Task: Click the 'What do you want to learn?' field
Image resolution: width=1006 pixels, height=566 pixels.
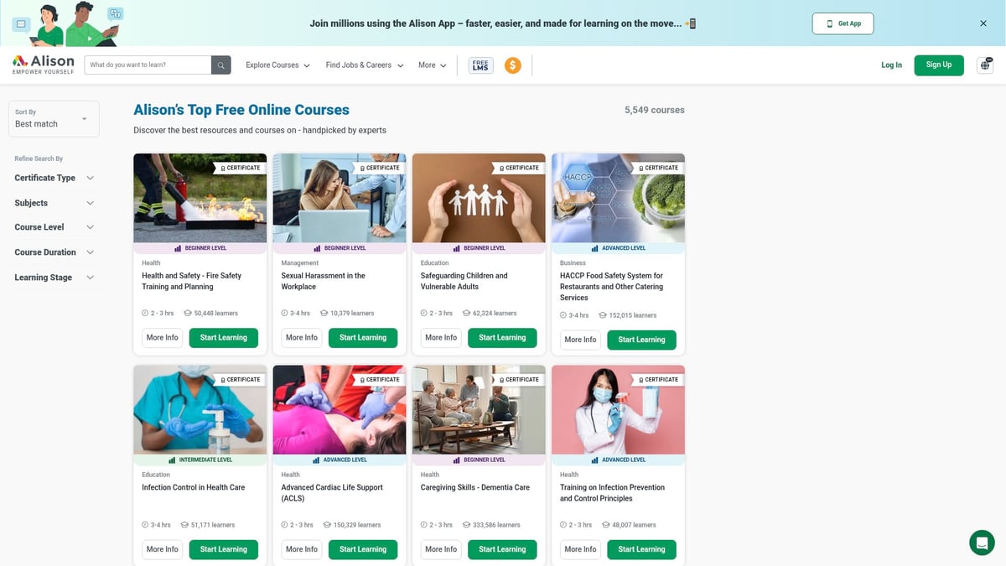Action: pos(148,65)
